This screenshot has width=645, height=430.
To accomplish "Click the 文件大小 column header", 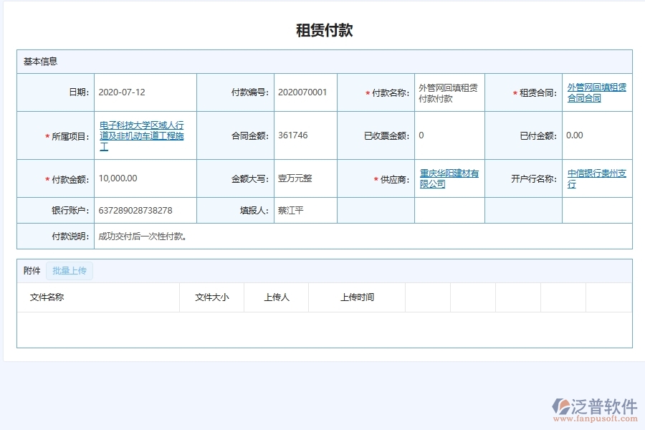I will coord(212,297).
